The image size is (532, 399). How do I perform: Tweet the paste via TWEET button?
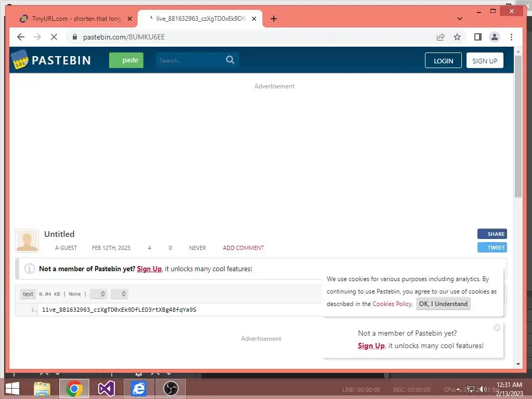492,247
